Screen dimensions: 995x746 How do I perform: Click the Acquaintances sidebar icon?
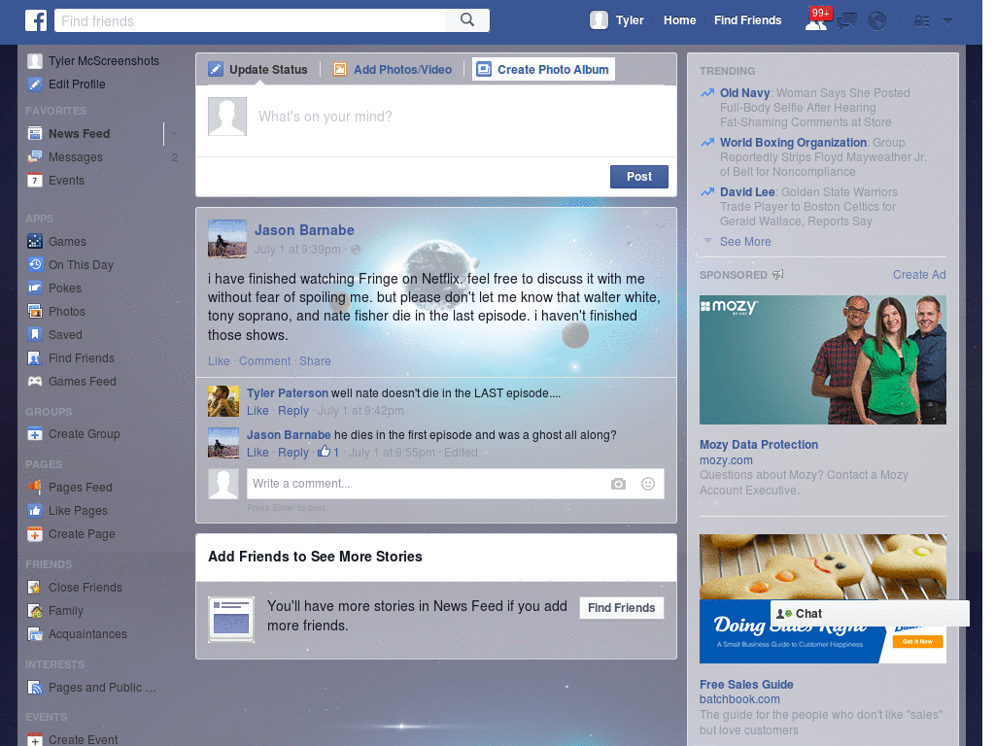point(35,633)
